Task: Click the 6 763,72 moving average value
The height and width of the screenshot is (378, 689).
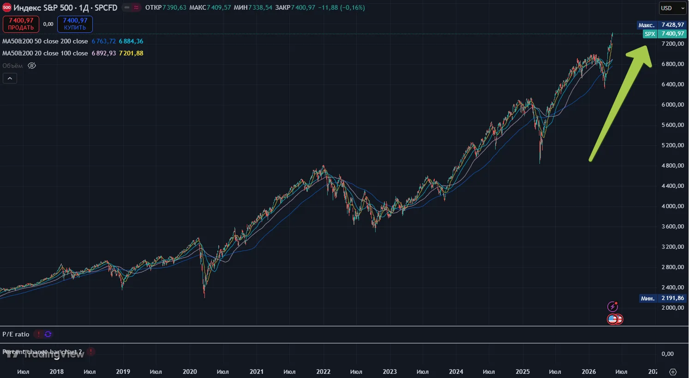Action: pos(104,41)
